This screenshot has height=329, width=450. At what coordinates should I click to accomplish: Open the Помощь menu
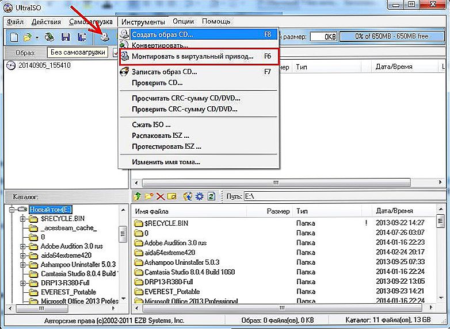[216, 21]
